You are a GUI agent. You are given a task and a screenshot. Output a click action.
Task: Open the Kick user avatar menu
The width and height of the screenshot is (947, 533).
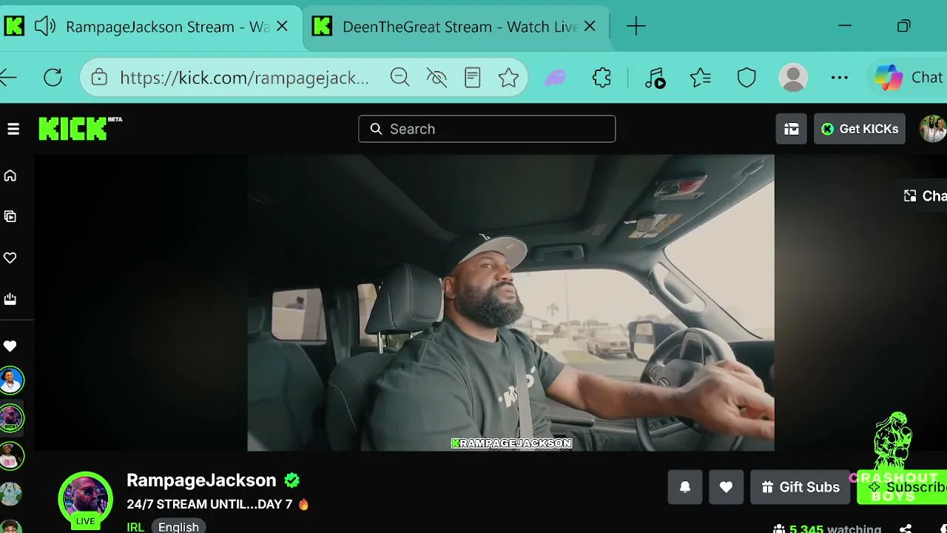(x=933, y=129)
